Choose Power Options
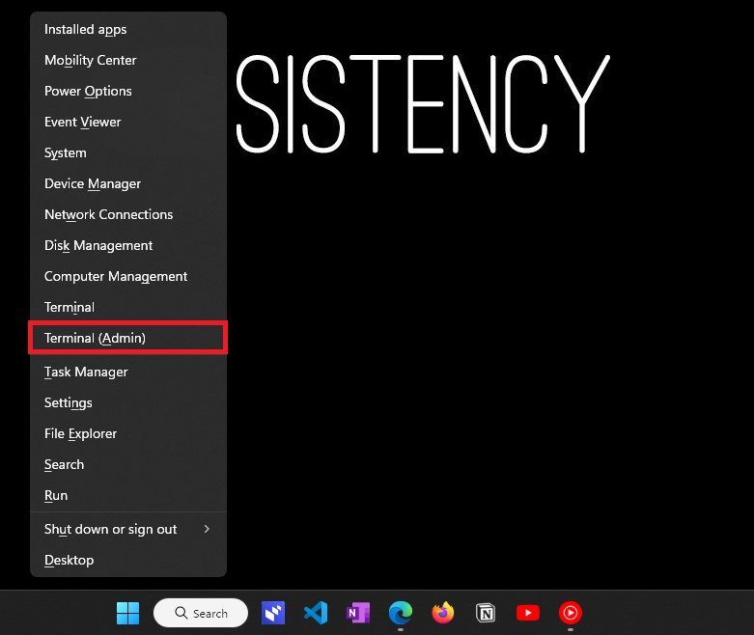Screen dimensions: 754x635 [x=128, y=91]
